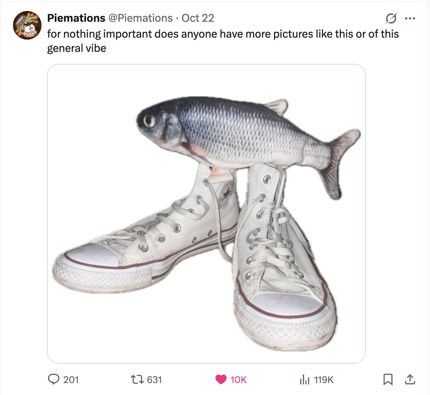The height and width of the screenshot is (395, 430).
Task: Click the 119K views count
Action: pos(324,379)
